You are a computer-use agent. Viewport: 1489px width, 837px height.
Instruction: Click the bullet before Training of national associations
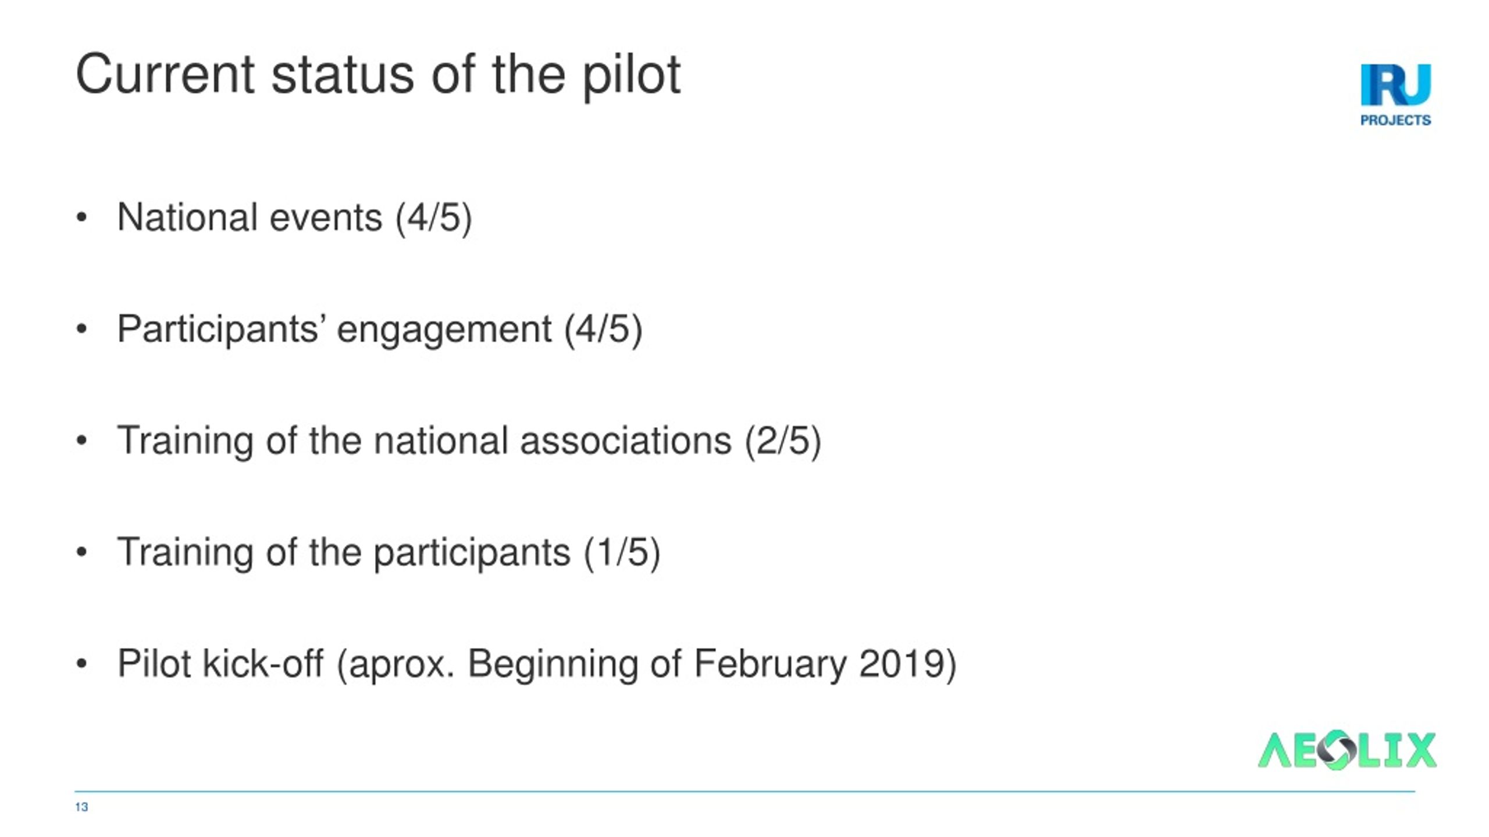click(x=81, y=441)
